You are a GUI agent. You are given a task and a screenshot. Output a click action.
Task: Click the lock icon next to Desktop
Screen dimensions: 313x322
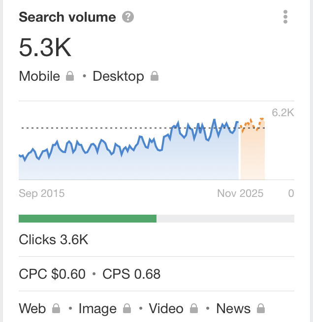[155, 76]
